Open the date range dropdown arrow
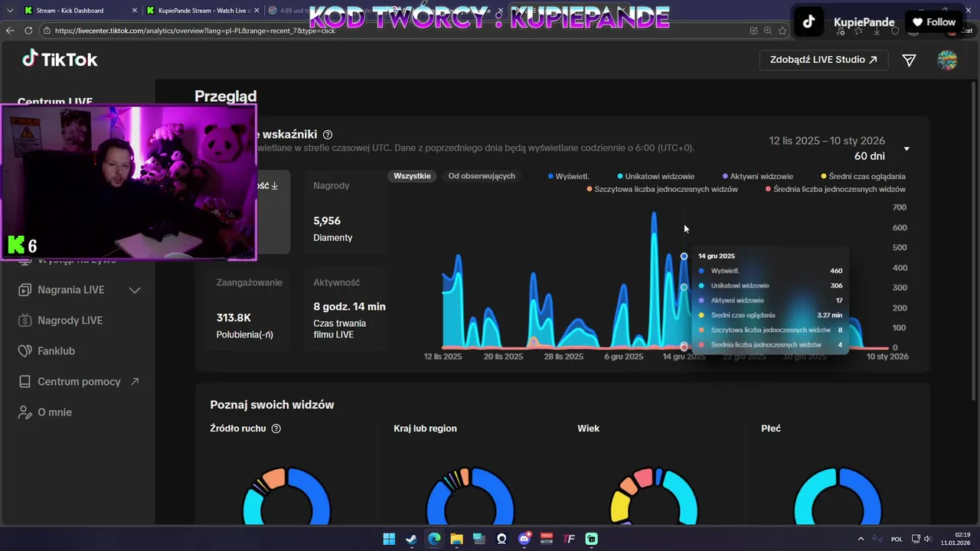The height and width of the screenshot is (551, 980). tap(906, 148)
